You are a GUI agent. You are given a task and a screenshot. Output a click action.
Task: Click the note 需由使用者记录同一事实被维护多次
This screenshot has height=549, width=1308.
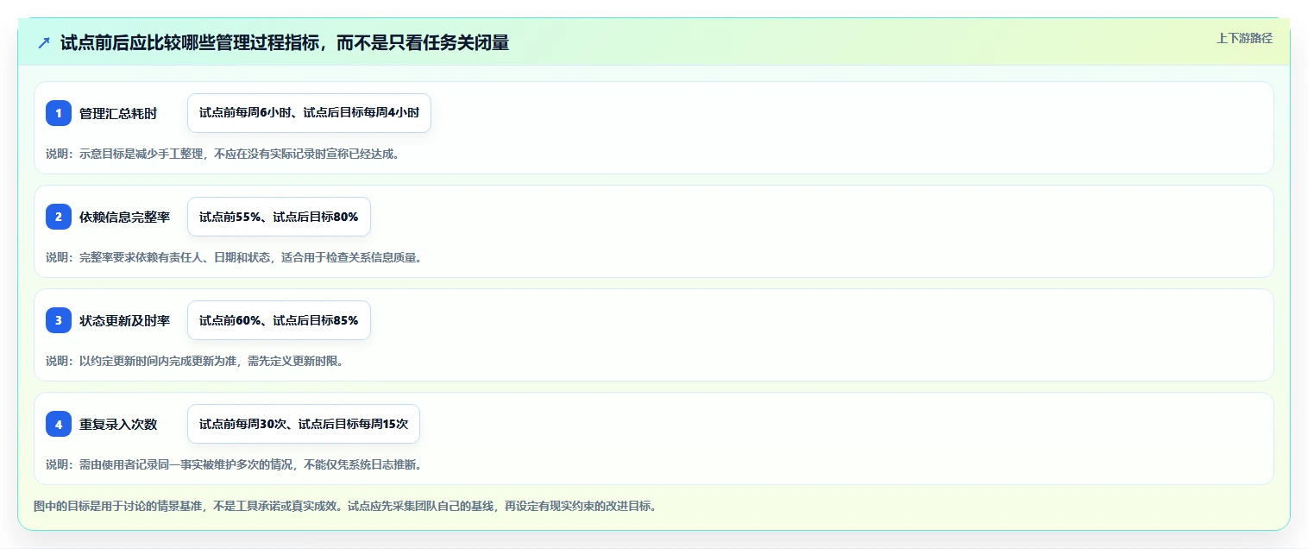pos(235,464)
